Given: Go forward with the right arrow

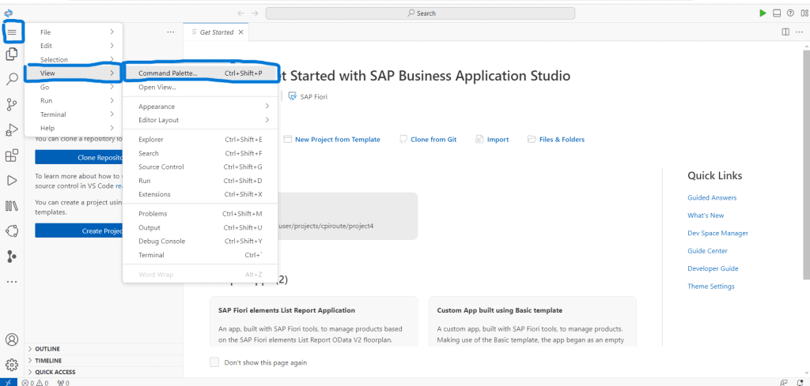Looking at the screenshot, I should [255, 13].
